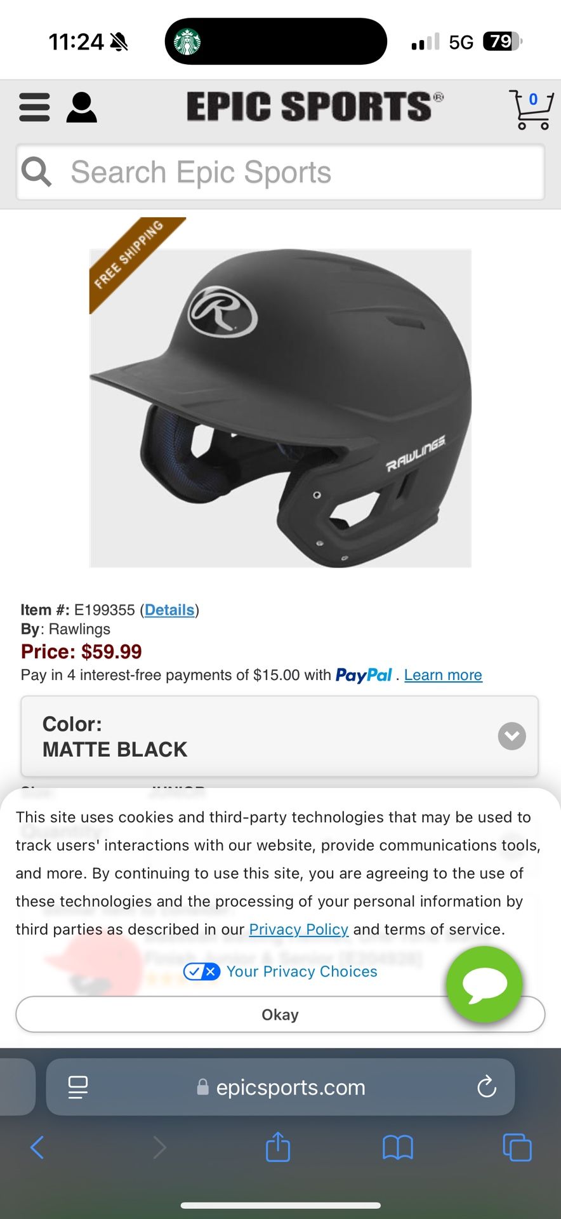Tap the Rawlings helmet product image
The width and height of the screenshot is (561, 1219).
point(280,408)
